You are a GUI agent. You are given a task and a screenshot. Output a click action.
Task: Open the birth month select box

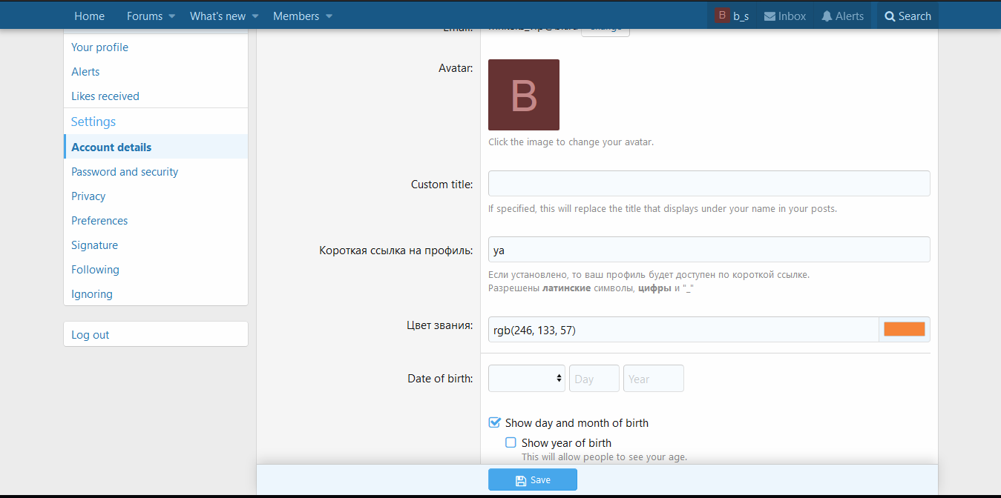[x=526, y=378]
